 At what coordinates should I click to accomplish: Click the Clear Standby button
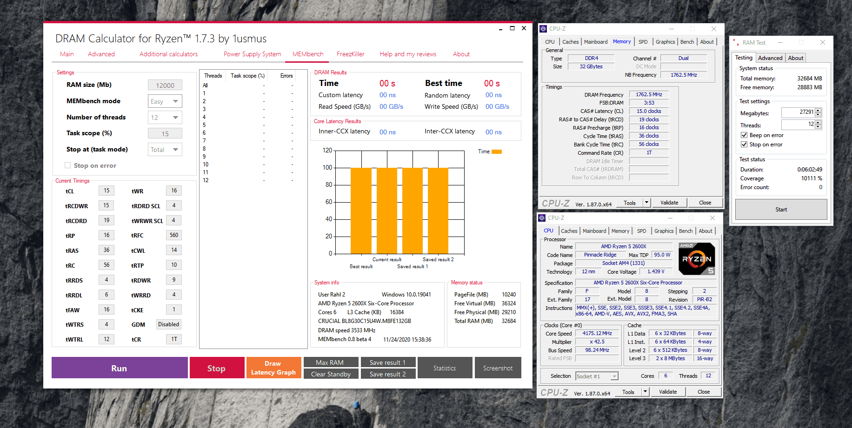331,374
